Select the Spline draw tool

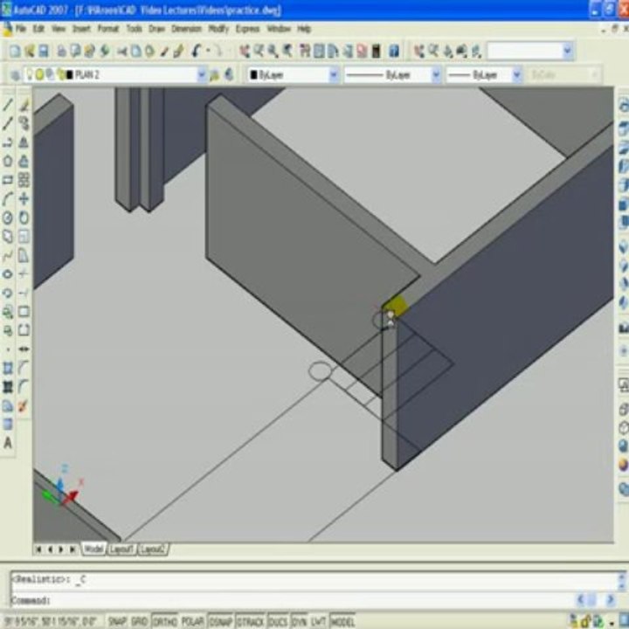[8, 255]
